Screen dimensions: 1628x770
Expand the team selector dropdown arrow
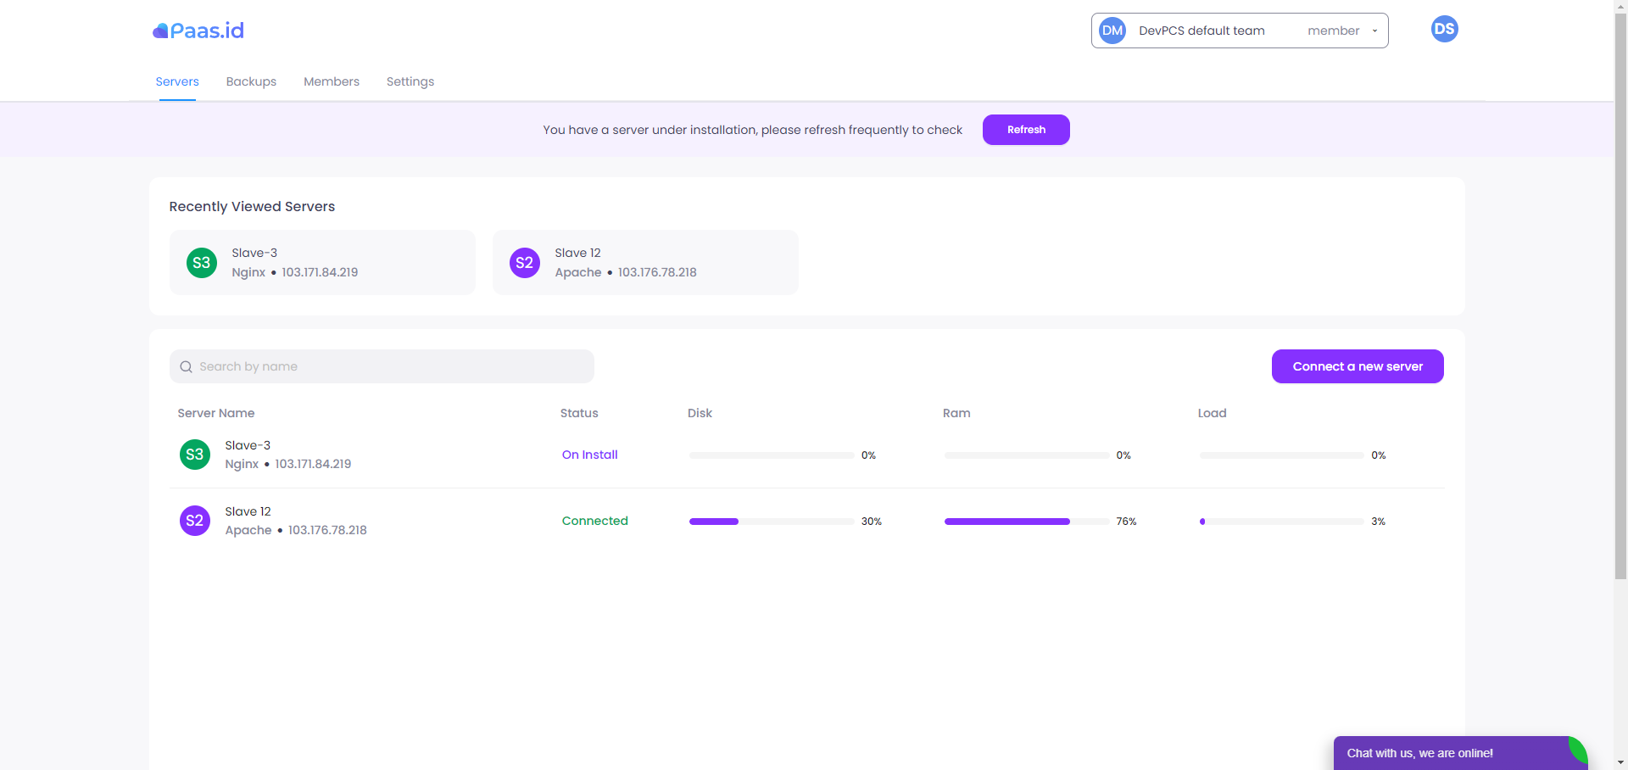point(1374,31)
